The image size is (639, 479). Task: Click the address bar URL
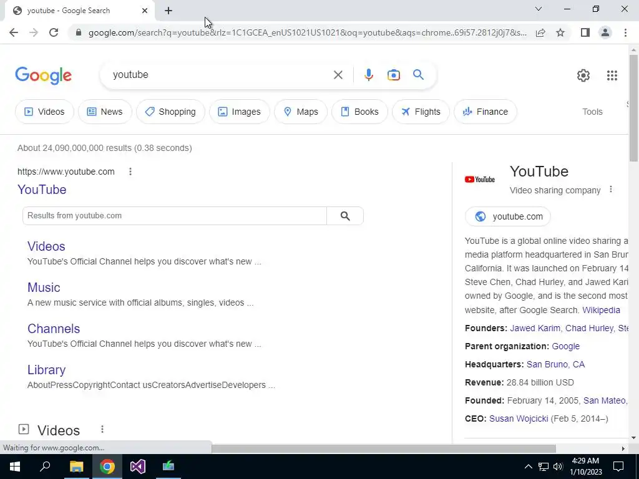tap(307, 32)
